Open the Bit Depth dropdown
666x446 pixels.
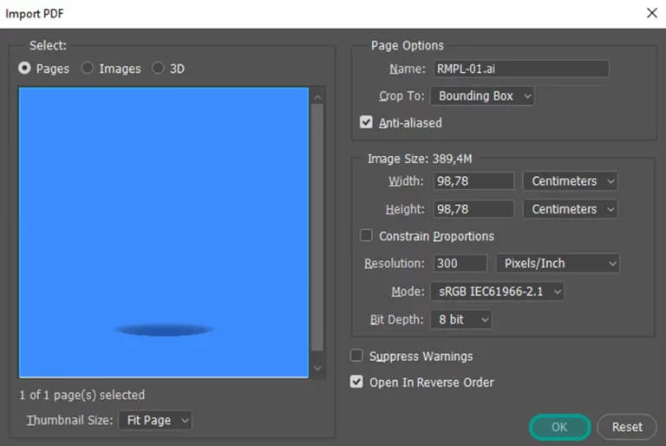point(461,319)
